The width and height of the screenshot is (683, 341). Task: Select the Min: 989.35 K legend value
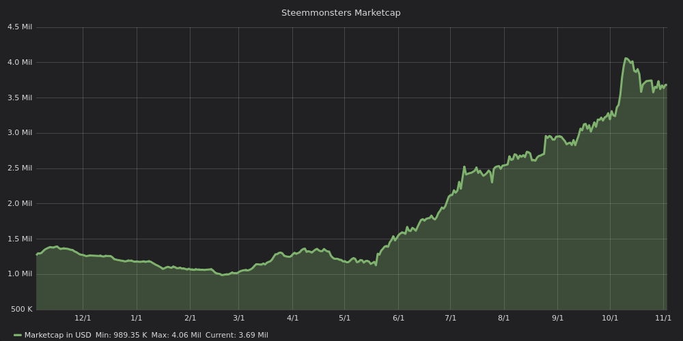coord(121,335)
